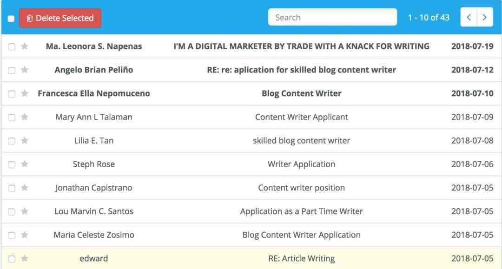Open Application as a Part Time Writer email
Screen dimensions: 502x269
coord(301,211)
